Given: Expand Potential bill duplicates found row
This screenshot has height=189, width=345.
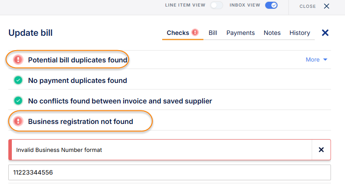Looking at the screenshot, I should click(78, 60).
